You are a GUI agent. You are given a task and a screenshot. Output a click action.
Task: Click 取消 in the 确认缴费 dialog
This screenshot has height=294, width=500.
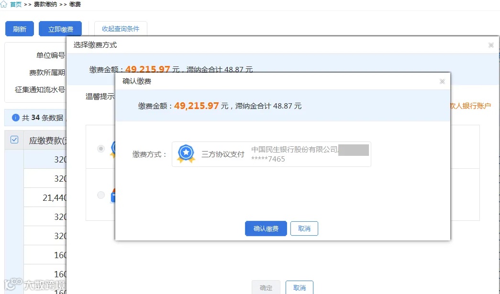click(304, 229)
